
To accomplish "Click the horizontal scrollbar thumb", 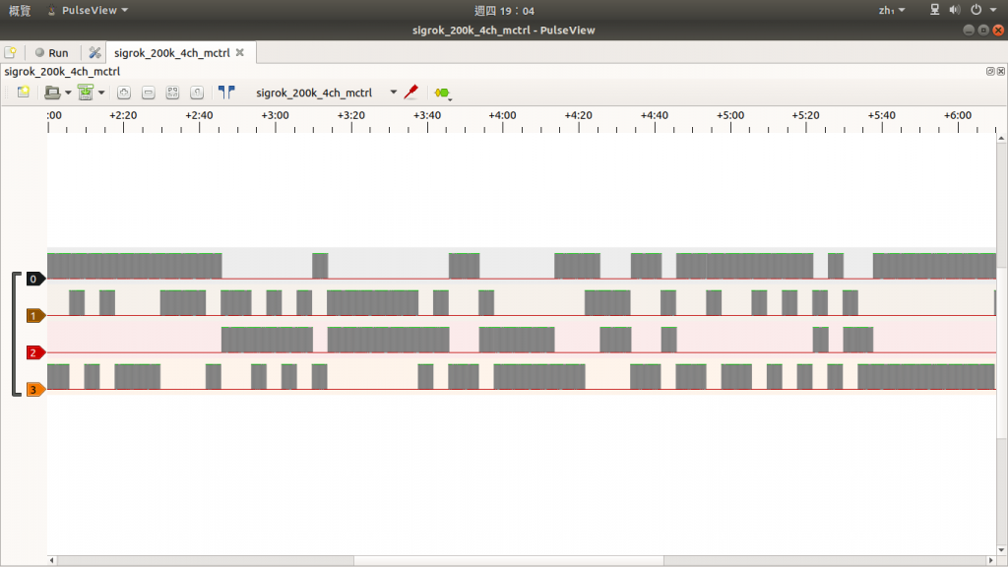I will click(x=509, y=560).
